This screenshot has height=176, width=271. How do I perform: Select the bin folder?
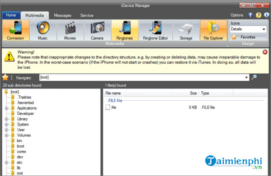[19, 141]
